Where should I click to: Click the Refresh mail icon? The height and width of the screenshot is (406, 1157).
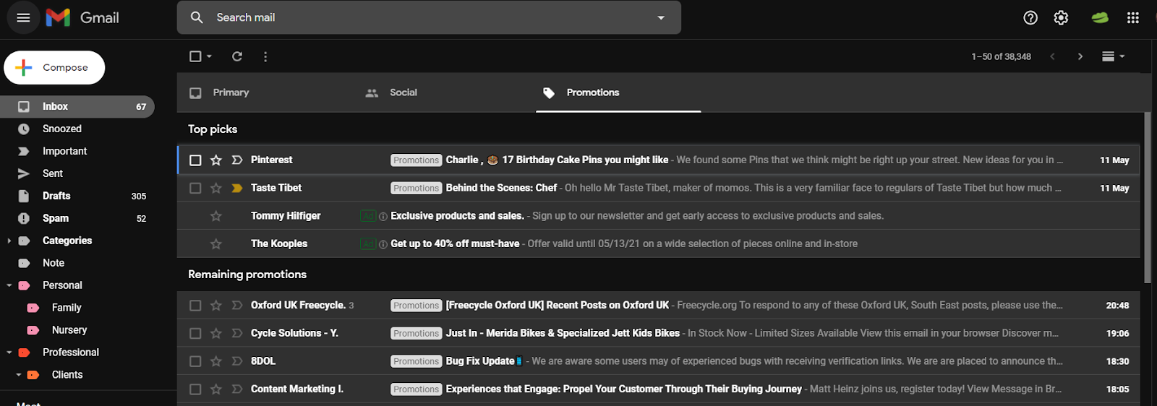click(237, 56)
